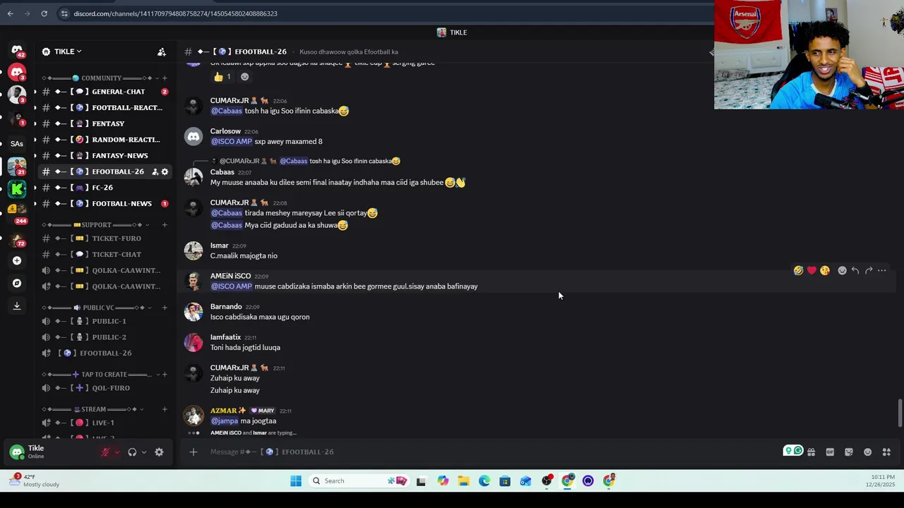
Task: Click the Iamfaatix user avatar
Action: pos(194,342)
